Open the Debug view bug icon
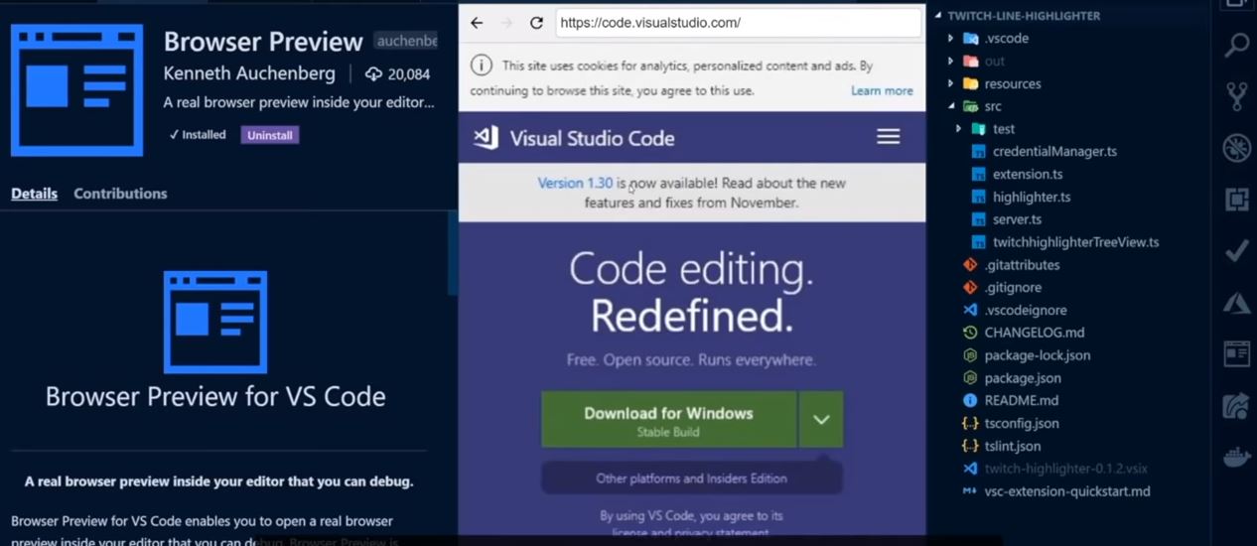This screenshot has width=1257, height=546. tap(1236, 148)
